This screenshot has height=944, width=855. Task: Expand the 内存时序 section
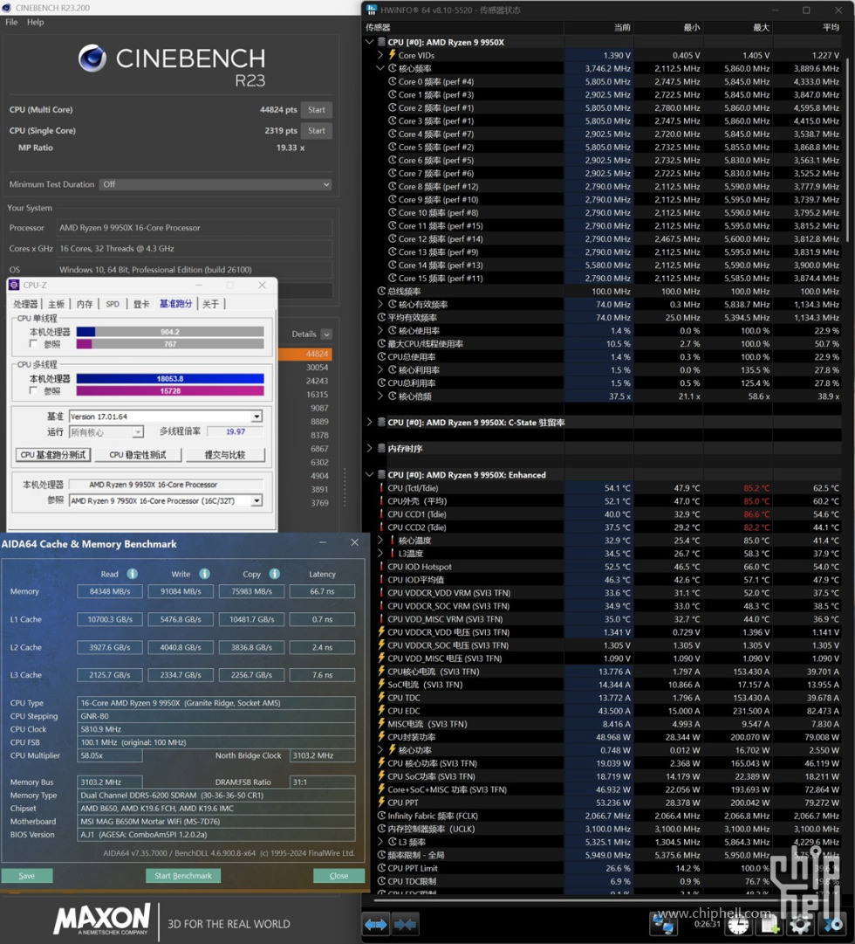click(x=369, y=448)
